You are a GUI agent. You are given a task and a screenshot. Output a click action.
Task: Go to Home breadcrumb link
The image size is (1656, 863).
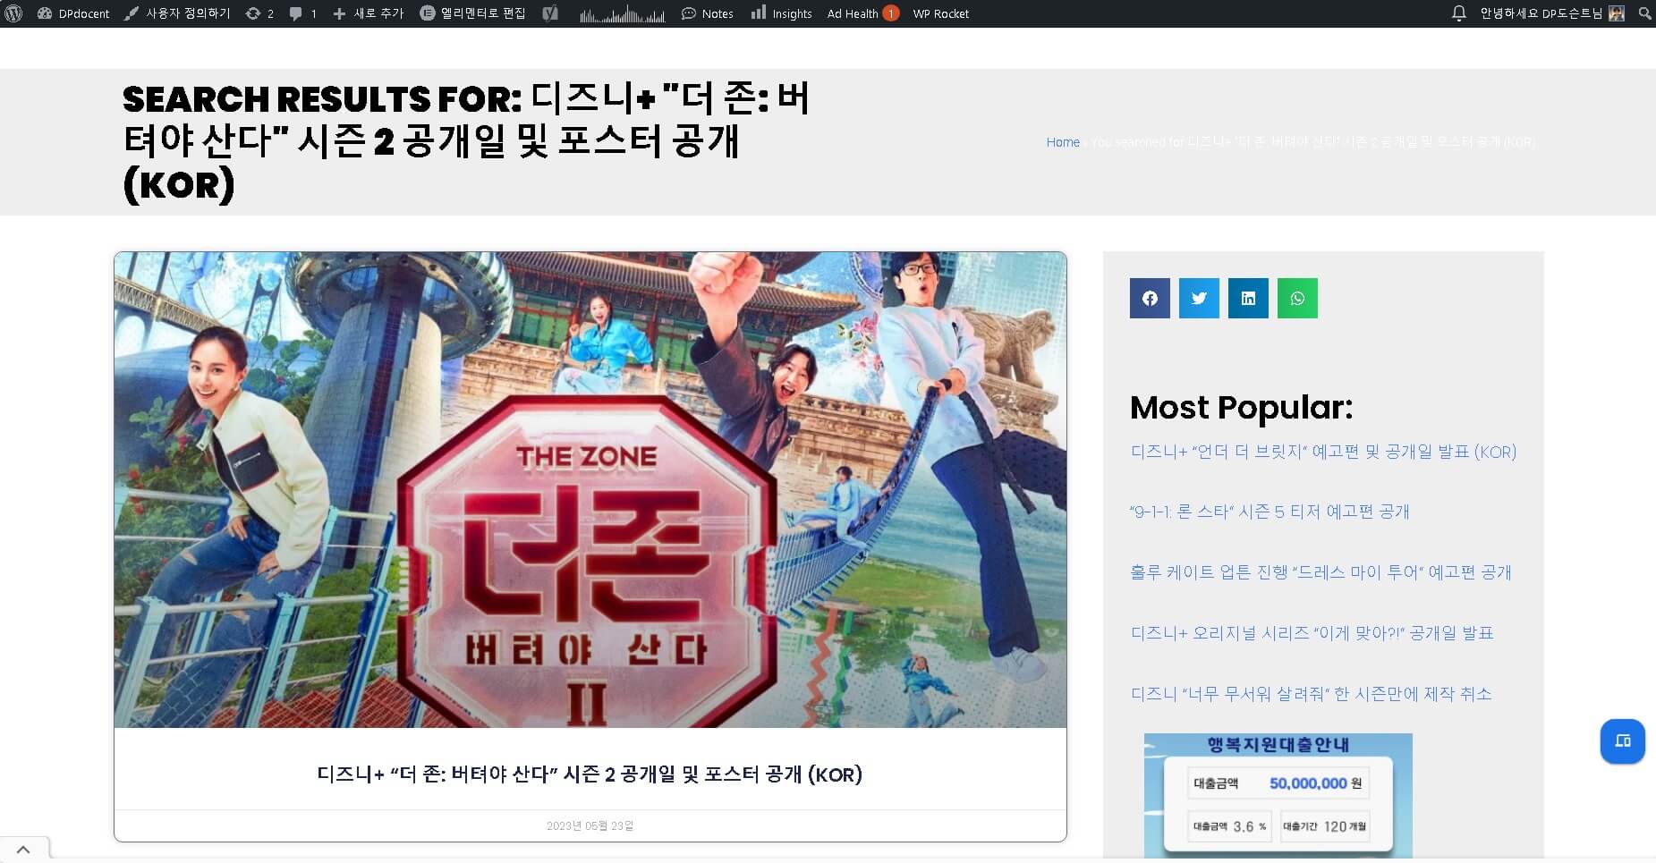(x=1063, y=142)
